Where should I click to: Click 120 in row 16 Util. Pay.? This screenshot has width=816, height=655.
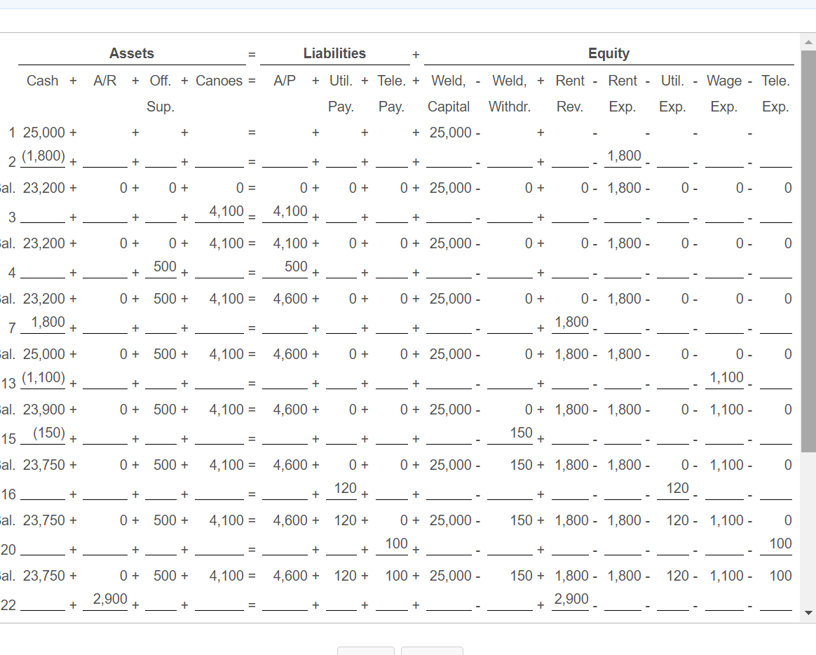tap(345, 488)
